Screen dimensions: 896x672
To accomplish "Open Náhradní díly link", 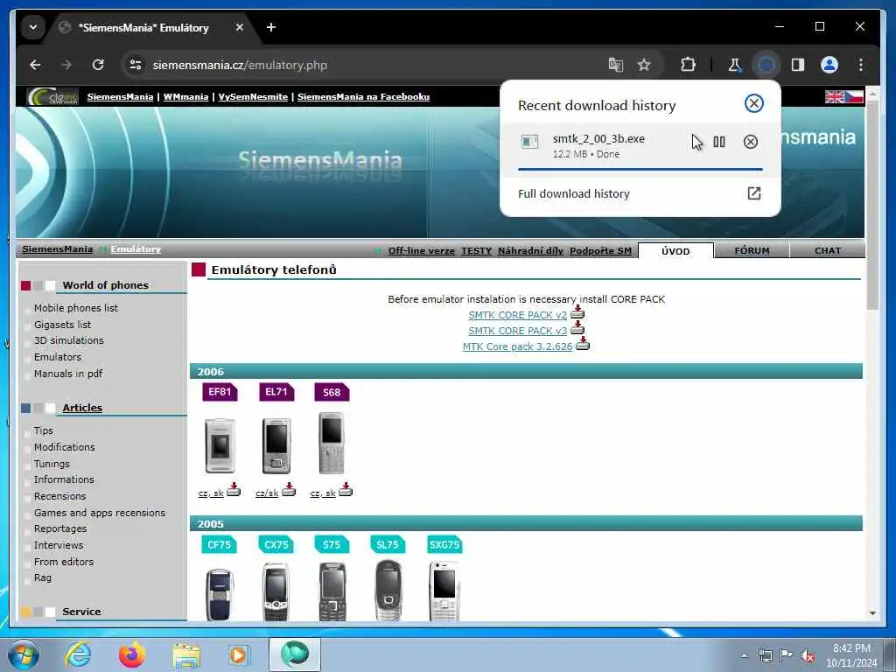I will (x=530, y=251).
